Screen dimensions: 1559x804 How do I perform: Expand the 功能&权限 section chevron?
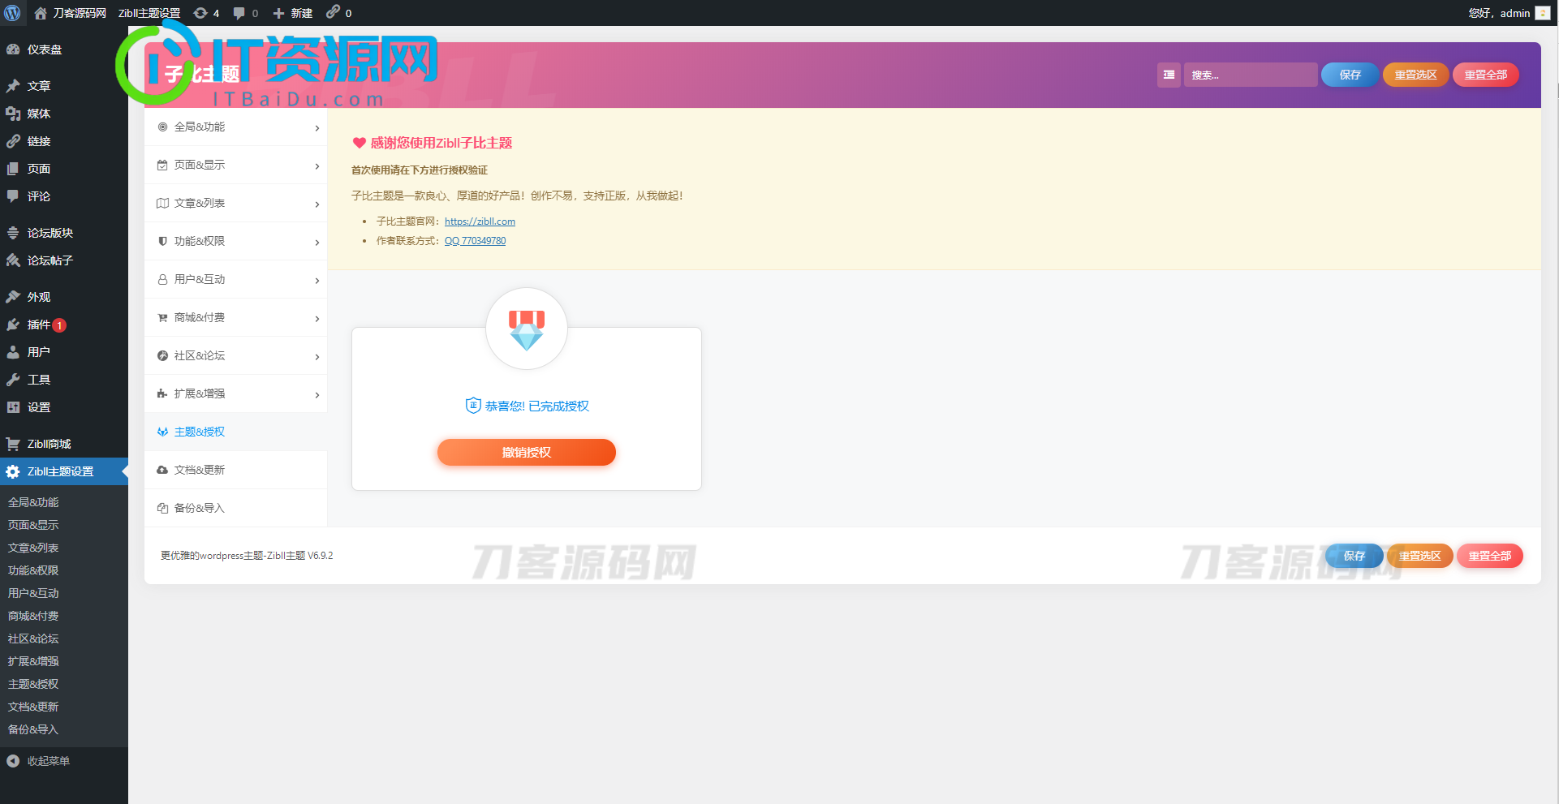click(317, 243)
